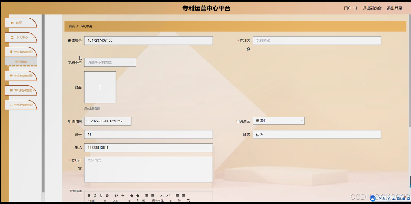This screenshot has width=411, height=204.
Task: Insert an unordered bullet list
Action: [x=153, y=196]
